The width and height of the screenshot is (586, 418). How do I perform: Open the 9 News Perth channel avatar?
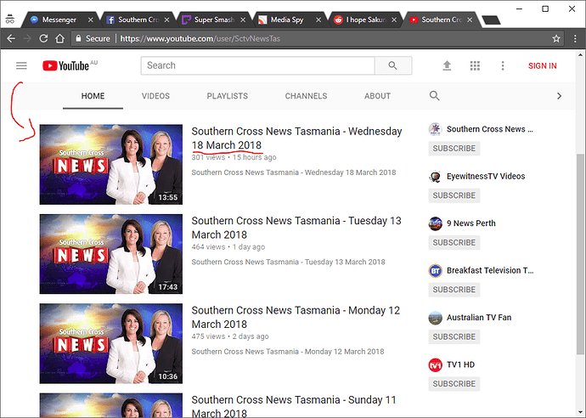pyautogui.click(x=435, y=223)
